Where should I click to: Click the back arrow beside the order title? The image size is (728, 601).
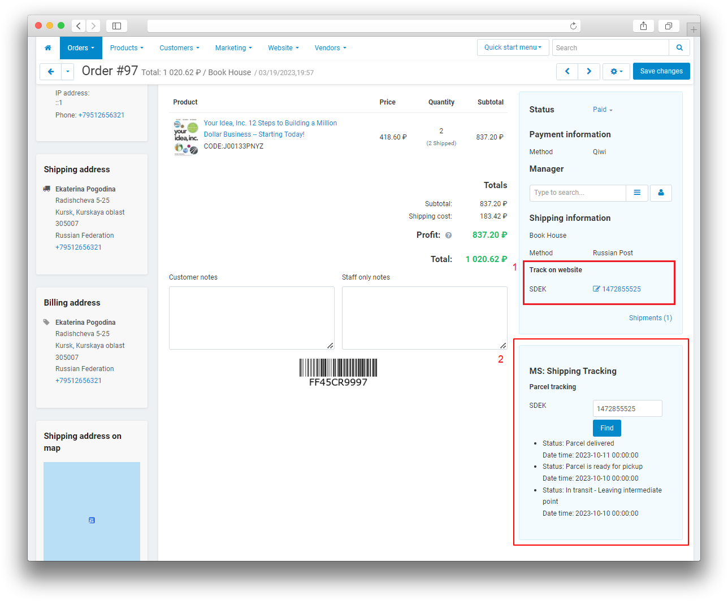pos(51,72)
